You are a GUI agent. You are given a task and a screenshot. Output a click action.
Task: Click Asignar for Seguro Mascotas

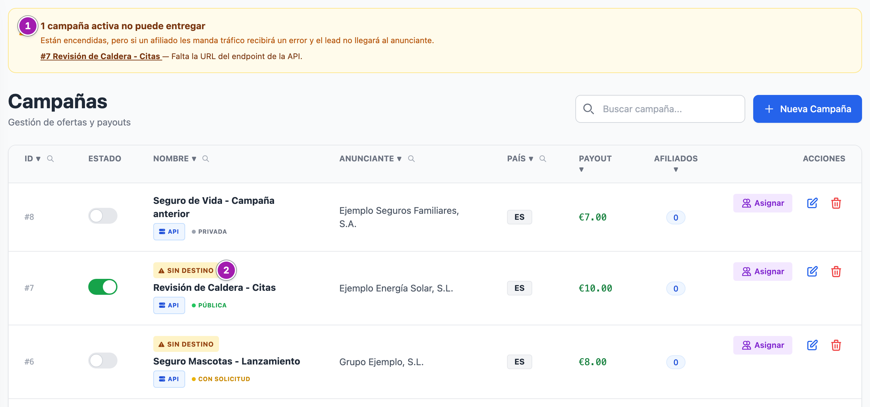[x=762, y=345]
